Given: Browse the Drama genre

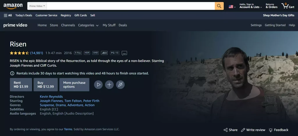Looking at the screenshot, I should (61, 105).
